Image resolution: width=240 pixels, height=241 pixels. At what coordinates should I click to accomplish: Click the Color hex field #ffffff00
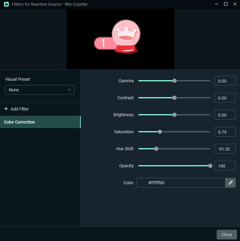[181, 183]
